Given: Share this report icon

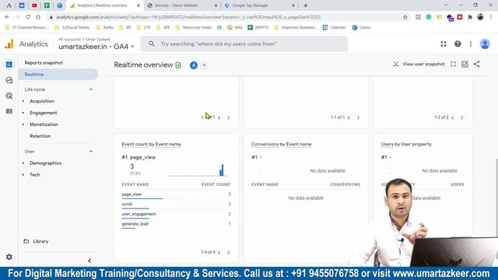Looking at the screenshot, I should (x=477, y=64).
